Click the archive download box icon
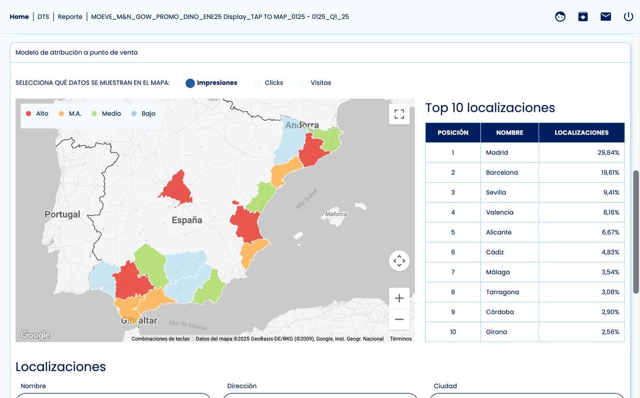Screen dimensions: 640x398 point(583,17)
